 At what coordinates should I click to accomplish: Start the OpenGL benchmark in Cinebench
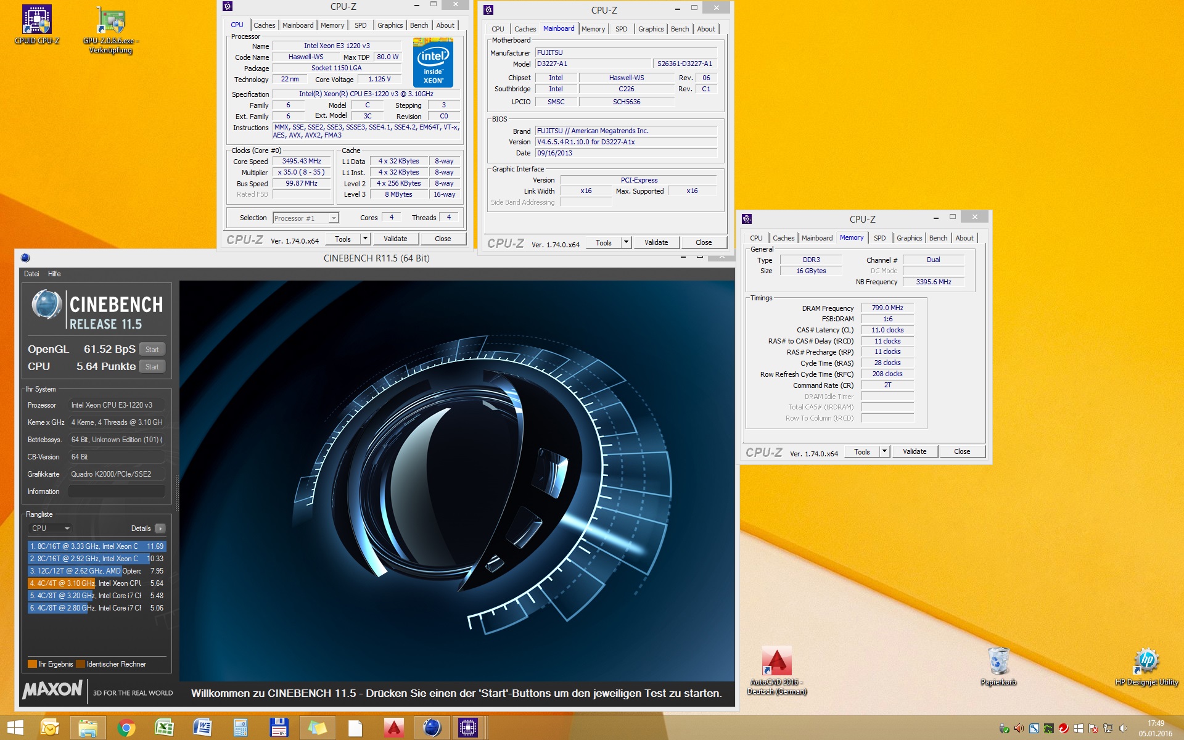click(x=152, y=350)
